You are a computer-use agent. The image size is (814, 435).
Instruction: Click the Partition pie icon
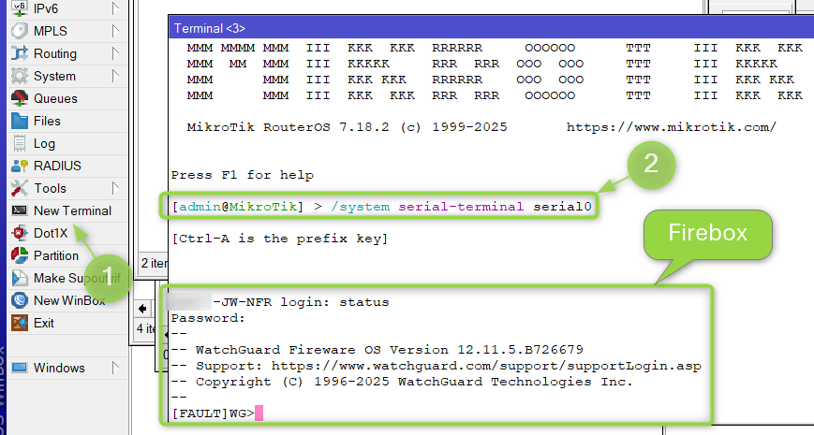pyautogui.click(x=20, y=255)
